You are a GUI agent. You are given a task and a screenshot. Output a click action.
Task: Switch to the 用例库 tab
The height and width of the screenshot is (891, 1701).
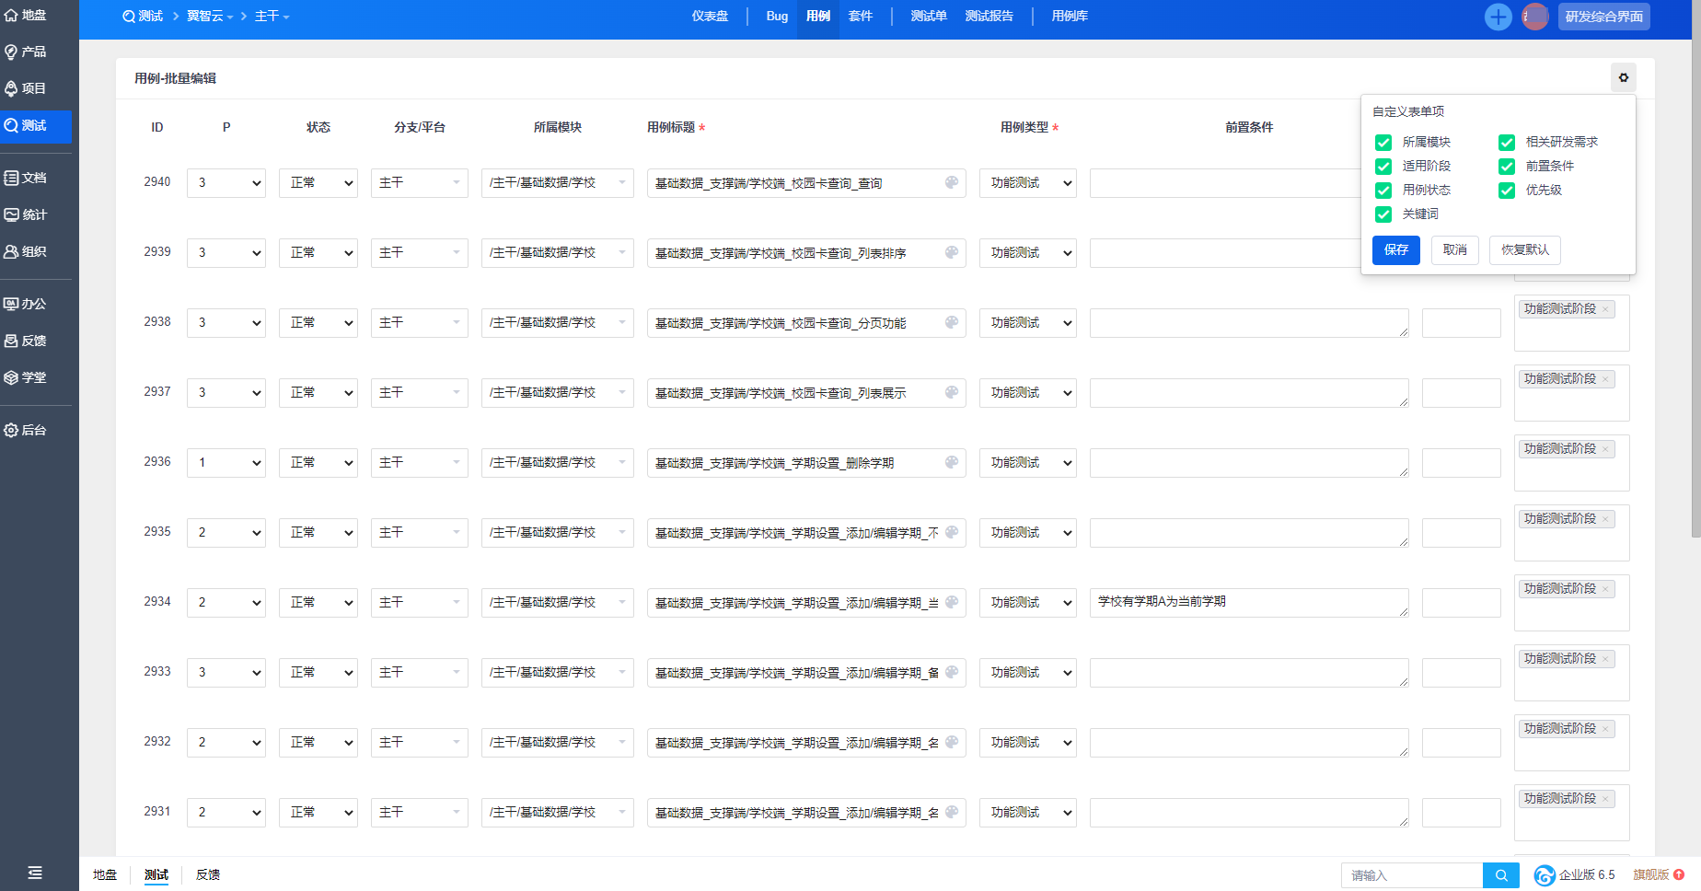pos(1070,17)
